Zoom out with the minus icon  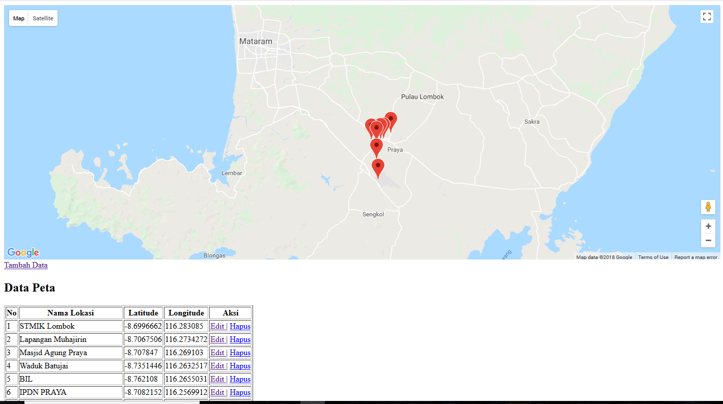(x=708, y=240)
